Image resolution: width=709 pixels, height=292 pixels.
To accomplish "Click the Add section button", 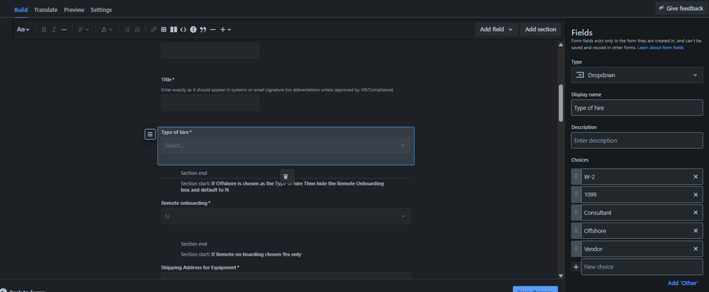I will [x=541, y=29].
